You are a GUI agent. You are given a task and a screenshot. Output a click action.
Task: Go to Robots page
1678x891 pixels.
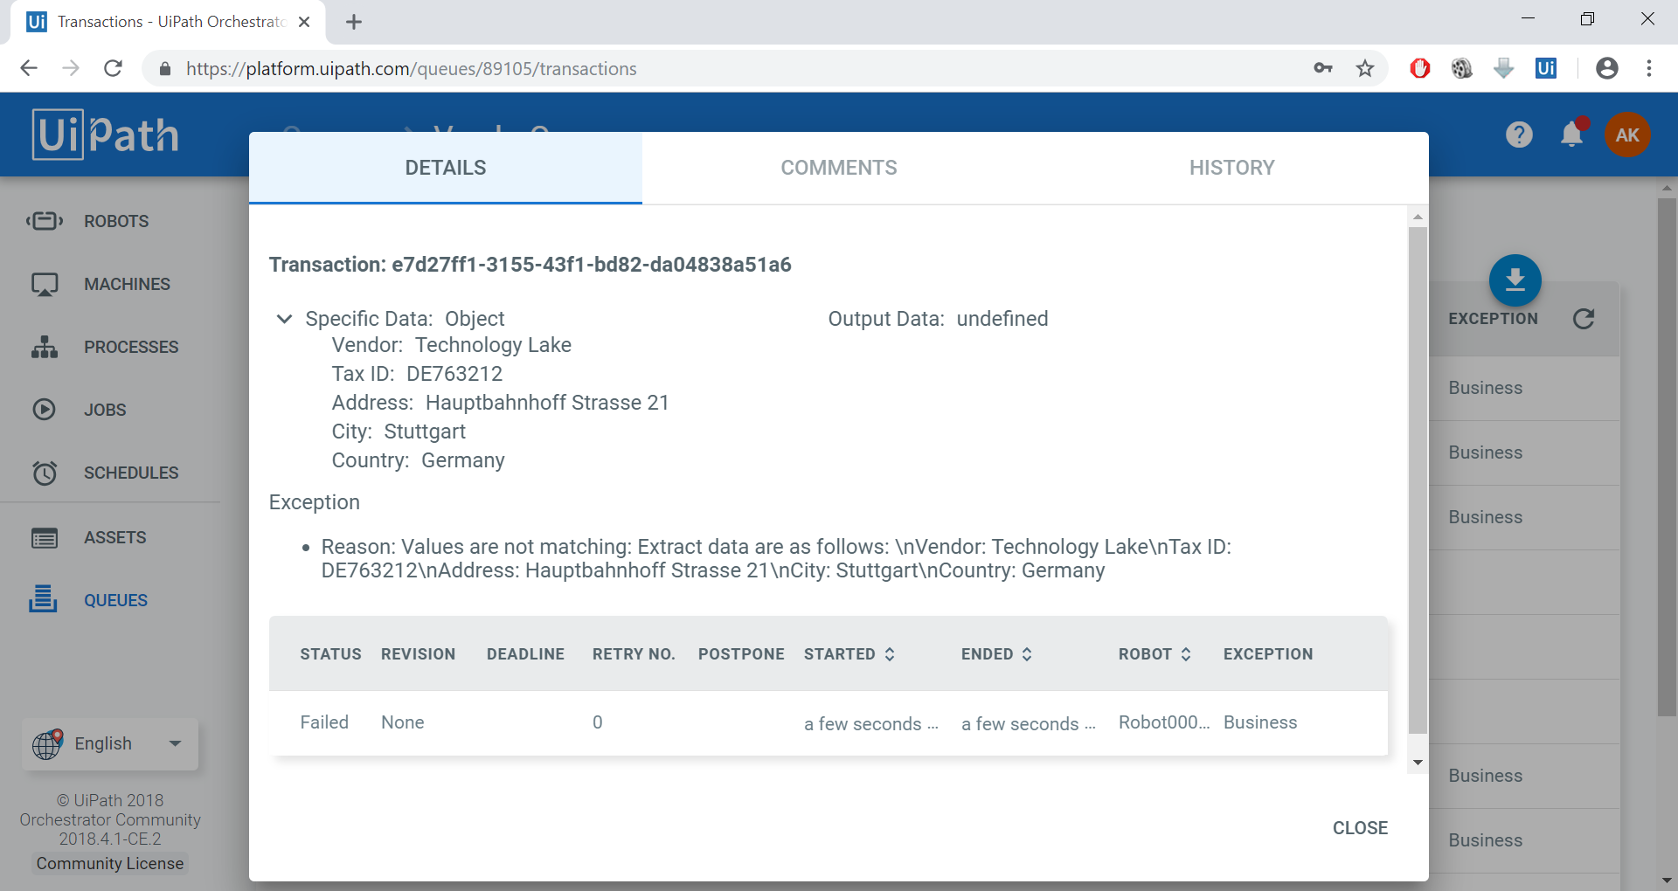(x=116, y=222)
